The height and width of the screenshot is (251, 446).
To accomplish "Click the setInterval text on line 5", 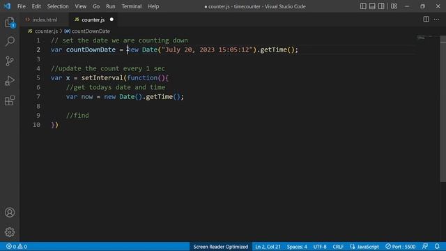I will point(102,77).
